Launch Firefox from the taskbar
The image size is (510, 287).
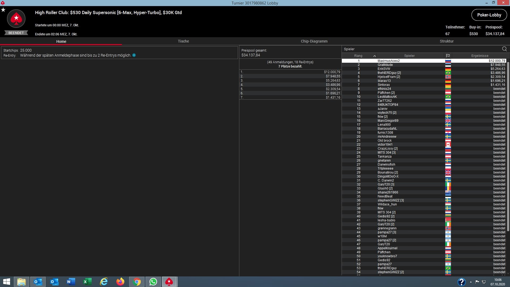(x=120, y=282)
